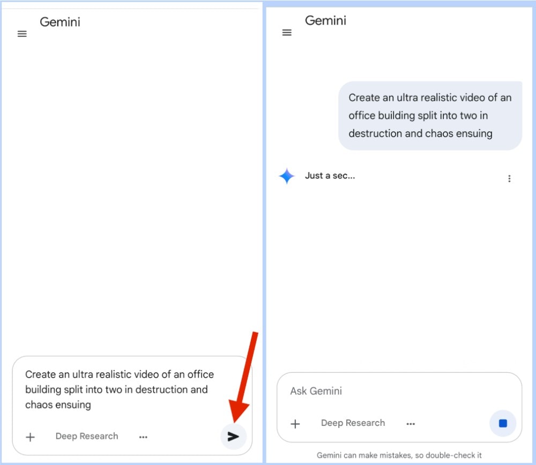Click Gemini title in the right panel

pos(325,20)
